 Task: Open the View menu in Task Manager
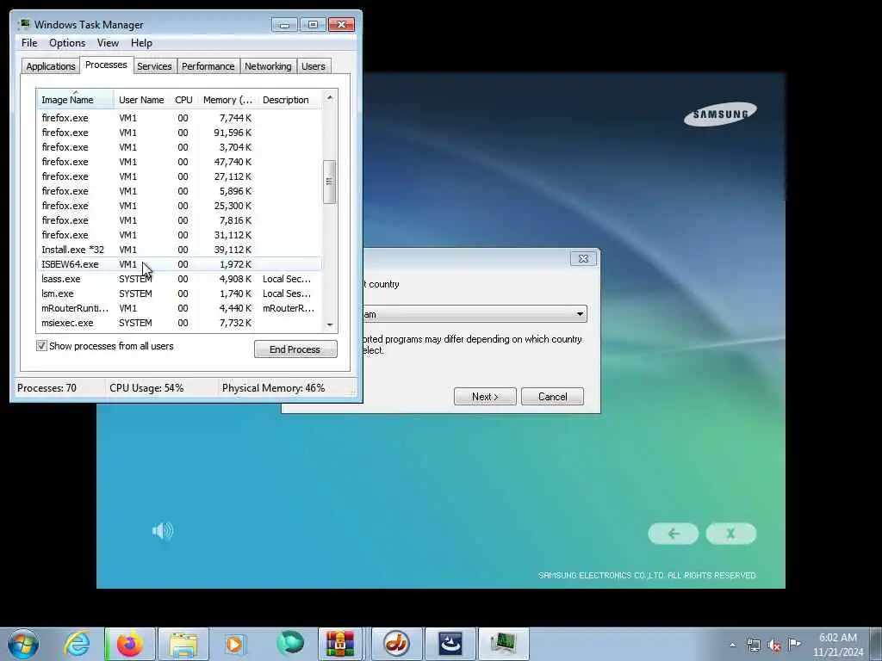click(108, 43)
